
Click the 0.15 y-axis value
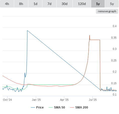point(114,83)
